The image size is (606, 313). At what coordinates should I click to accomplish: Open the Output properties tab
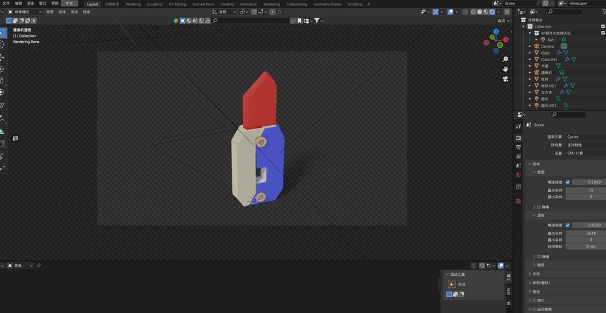(518, 147)
